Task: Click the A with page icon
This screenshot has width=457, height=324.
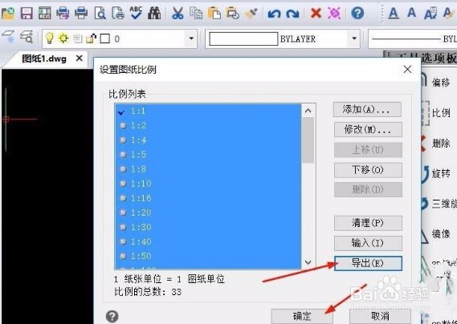Action: 430,13
